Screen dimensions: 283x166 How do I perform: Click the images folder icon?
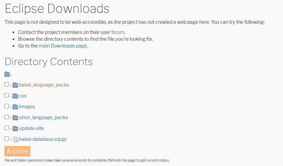(15, 107)
